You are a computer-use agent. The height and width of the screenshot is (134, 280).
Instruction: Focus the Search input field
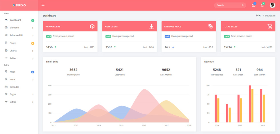click(230, 5)
